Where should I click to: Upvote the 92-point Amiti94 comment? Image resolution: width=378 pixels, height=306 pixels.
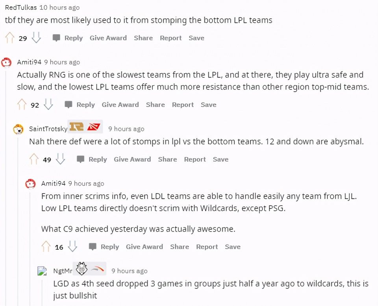(x=22, y=105)
